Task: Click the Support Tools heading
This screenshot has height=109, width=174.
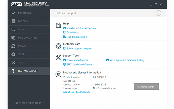Action: pyautogui.click(x=71, y=56)
